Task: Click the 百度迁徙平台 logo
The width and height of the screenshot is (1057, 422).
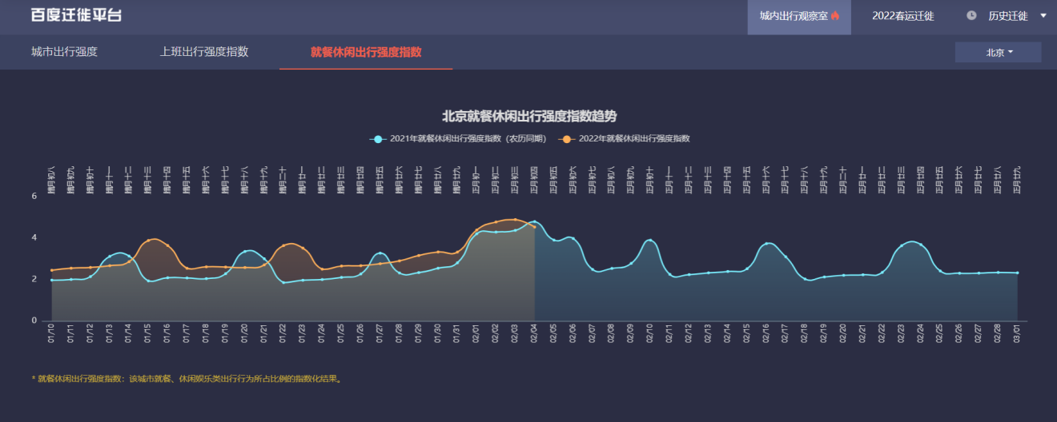Action: click(76, 15)
